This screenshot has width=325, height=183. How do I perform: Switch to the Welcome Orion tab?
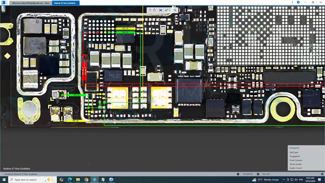tap(30, 3)
